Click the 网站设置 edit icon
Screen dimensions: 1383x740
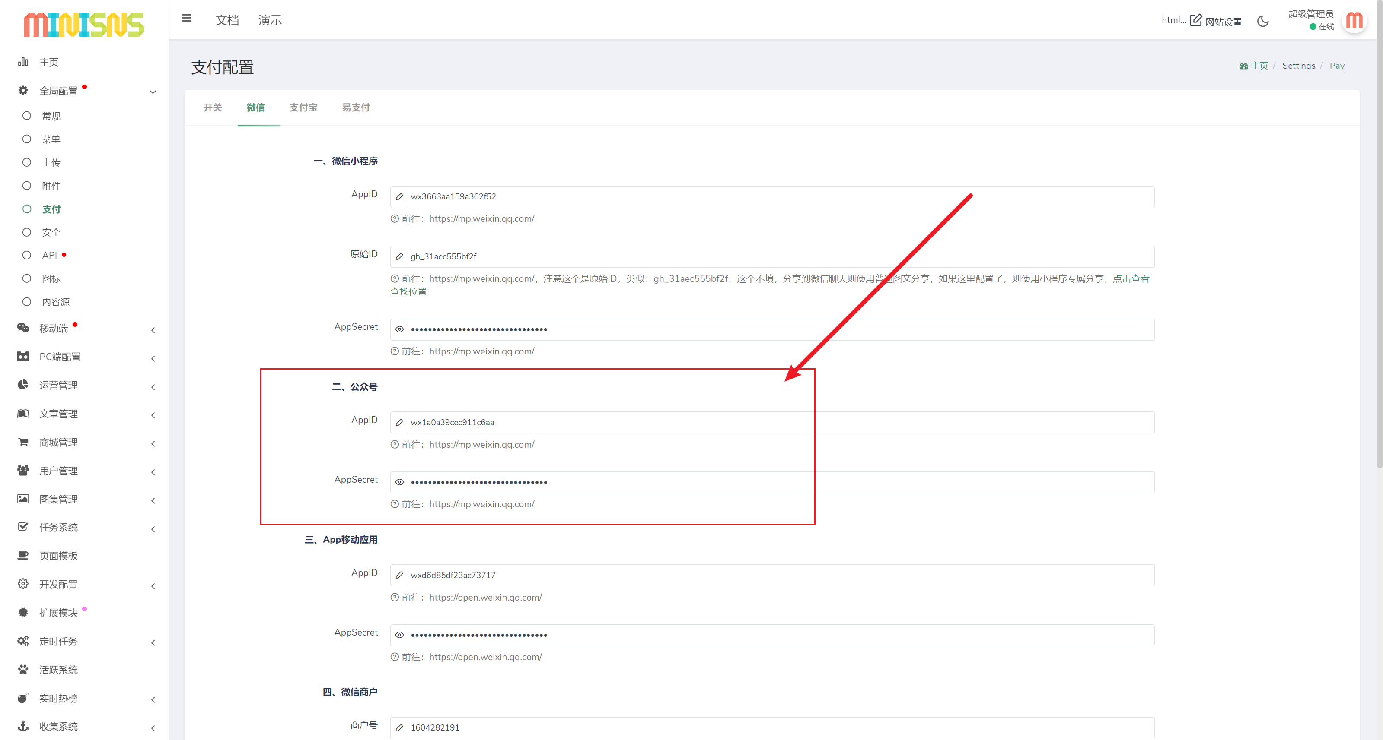pos(1195,20)
